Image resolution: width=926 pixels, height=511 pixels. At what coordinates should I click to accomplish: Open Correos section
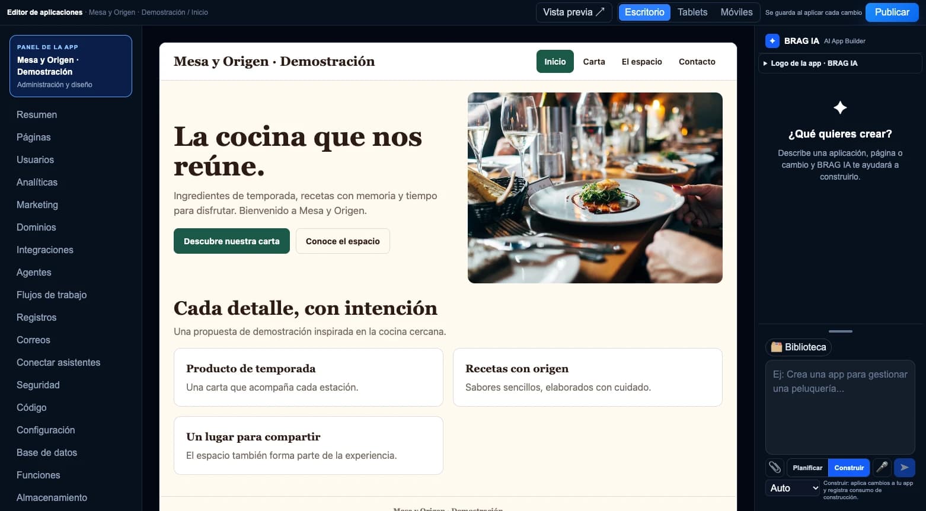coord(33,340)
